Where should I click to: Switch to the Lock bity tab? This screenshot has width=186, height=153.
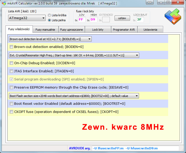tap(98, 30)
